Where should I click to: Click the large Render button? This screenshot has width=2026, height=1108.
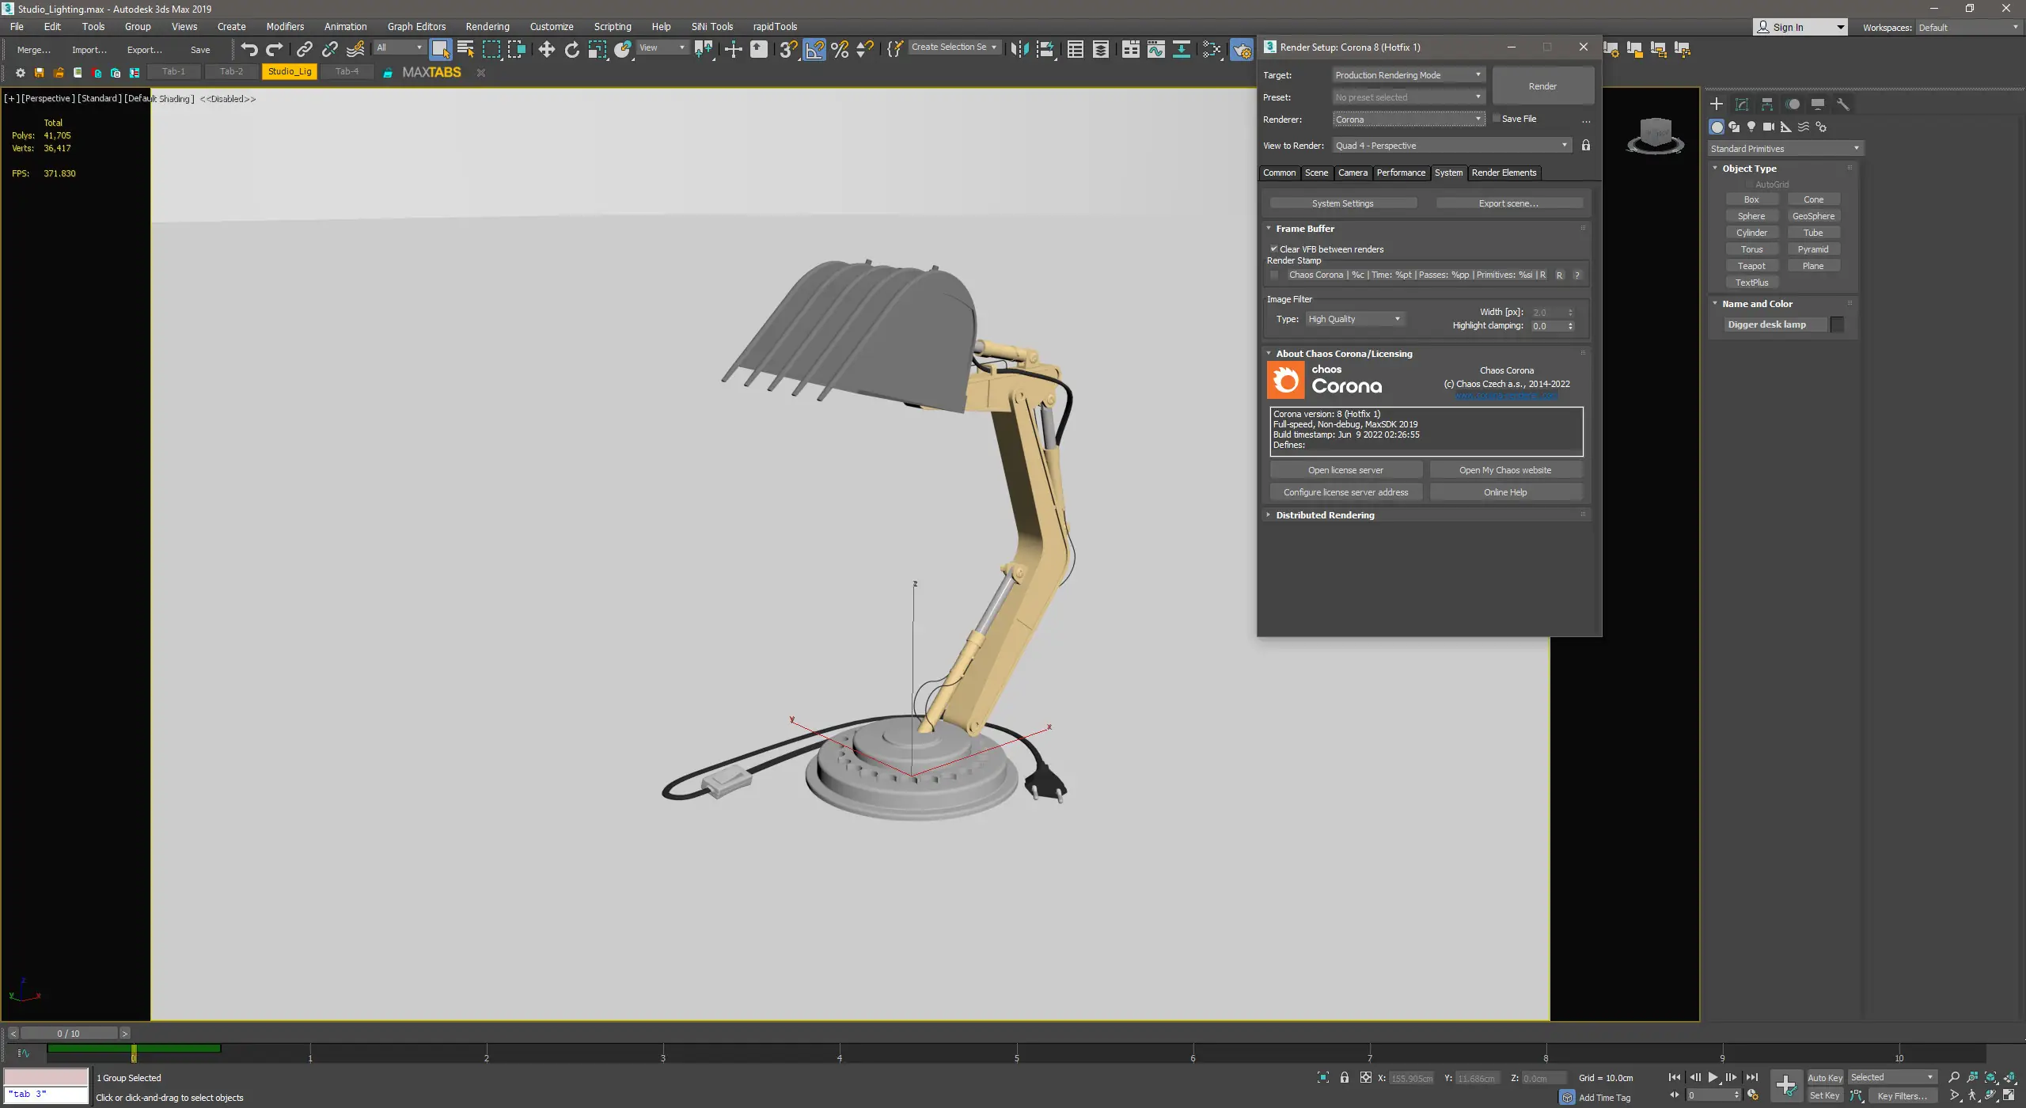(x=1542, y=86)
